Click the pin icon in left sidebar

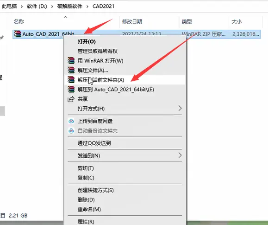pos(2,38)
